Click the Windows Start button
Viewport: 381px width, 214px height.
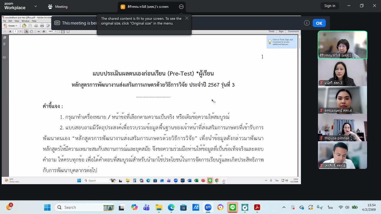47,207
